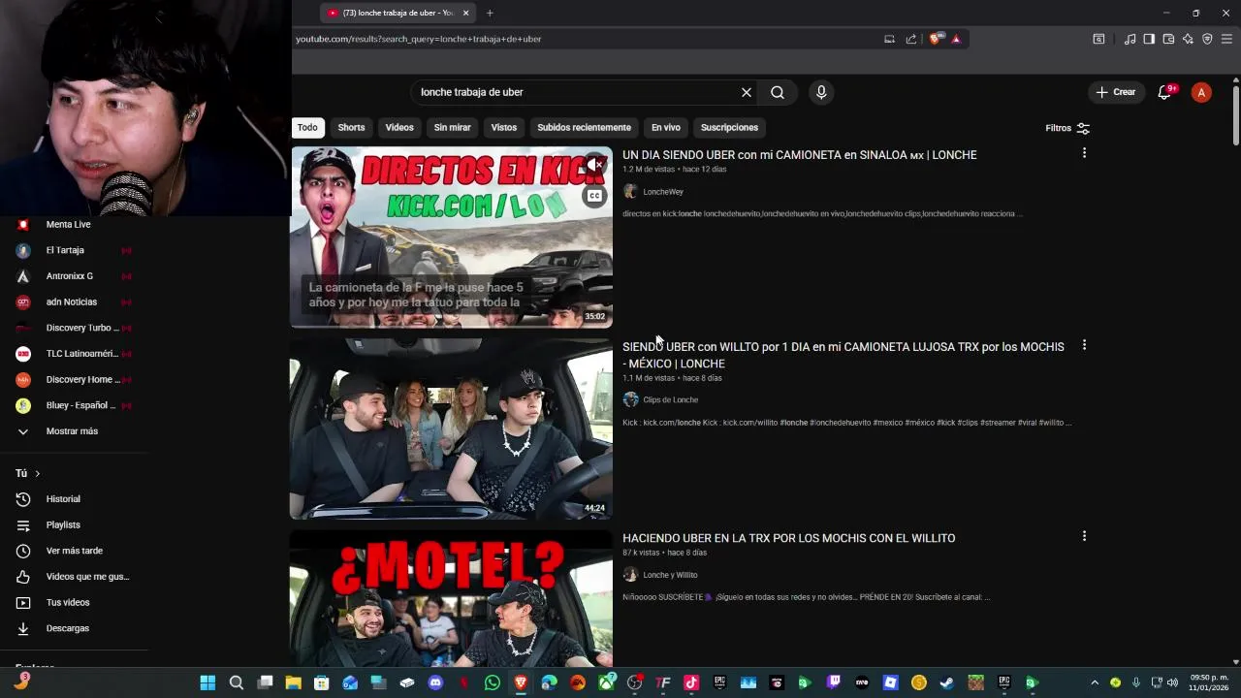Open the LoncheWey channel link
1241x698 pixels.
[x=663, y=192]
